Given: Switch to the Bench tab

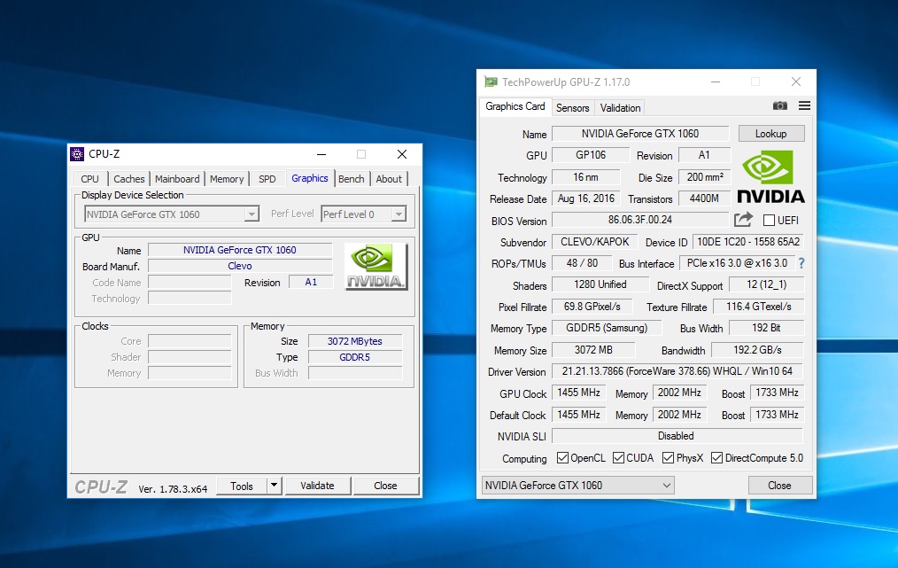Looking at the screenshot, I should click(351, 179).
